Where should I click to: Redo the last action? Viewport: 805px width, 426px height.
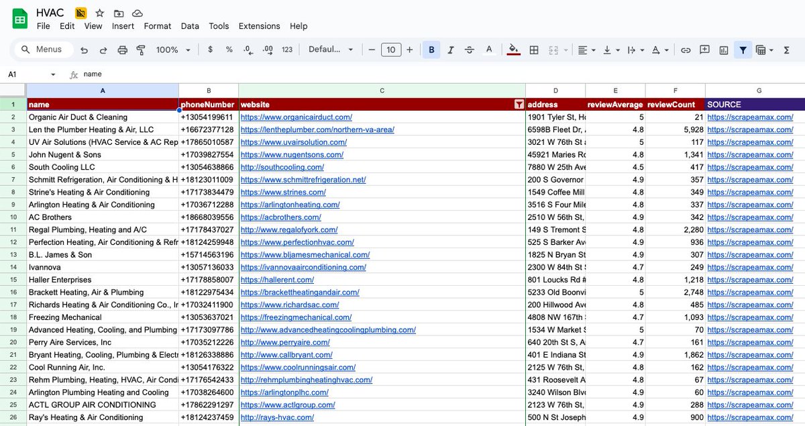(x=103, y=50)
